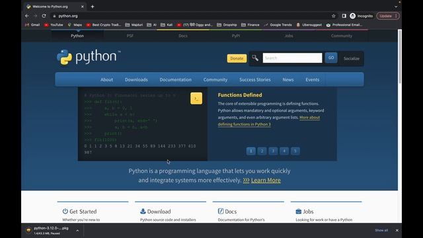Screen dimensions: 423x238
Task: Click the Docs section heading
Action: [x=227, y=212]
